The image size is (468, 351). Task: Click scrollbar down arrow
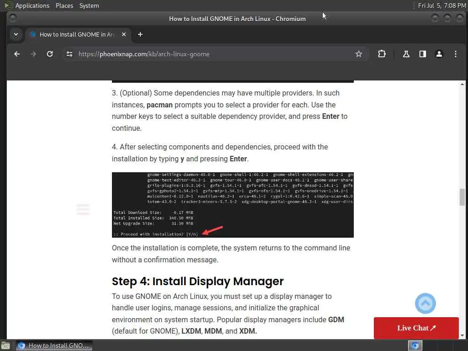tap(462, 335)
